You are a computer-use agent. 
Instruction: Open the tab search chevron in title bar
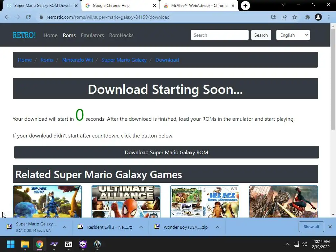click(283, 5)
